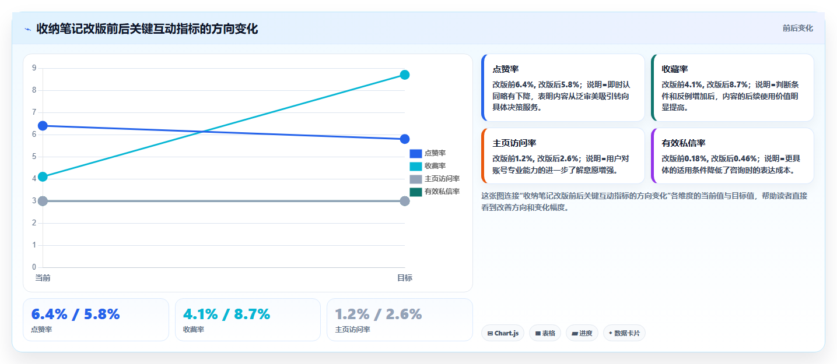Image resolution: width=837 pixels, height=364 pixels.
Task: Click the 当前 x-axis label
Action: (43, 278)
